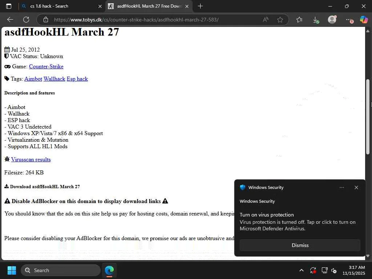Image resolution: width=372 pixels, height=279 pixels.
Task: Open Microsoft Edge from the taskbar
Action: pos(109,270)
